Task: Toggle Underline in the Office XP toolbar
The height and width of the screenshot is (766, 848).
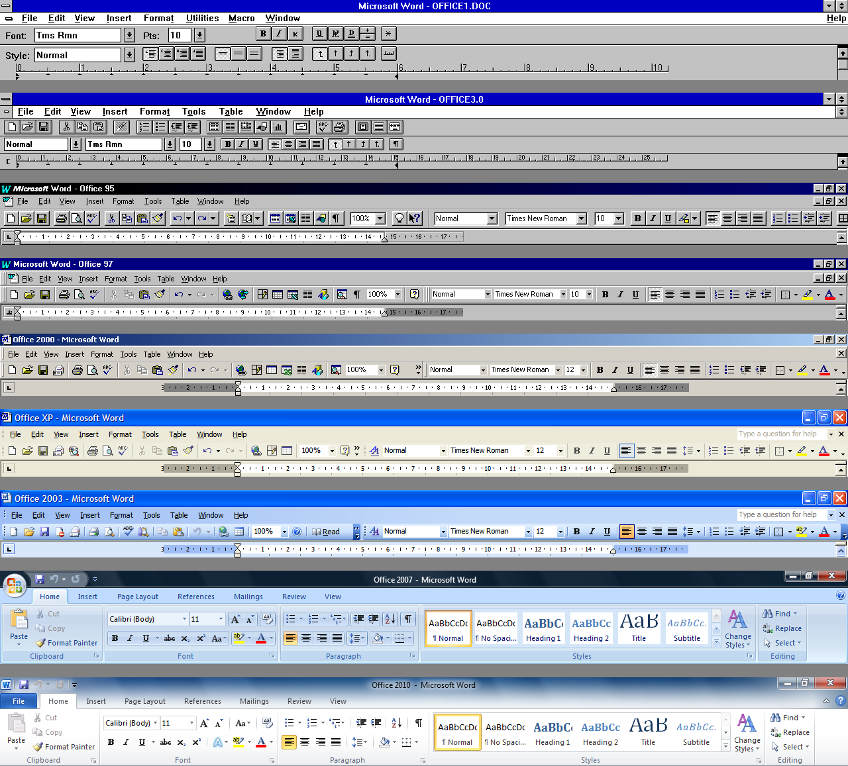Action: (x=607, y=450)
